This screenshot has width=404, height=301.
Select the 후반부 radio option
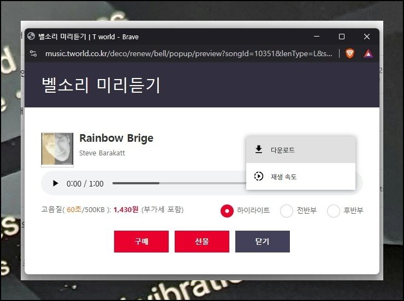click(x=334, y=210)
